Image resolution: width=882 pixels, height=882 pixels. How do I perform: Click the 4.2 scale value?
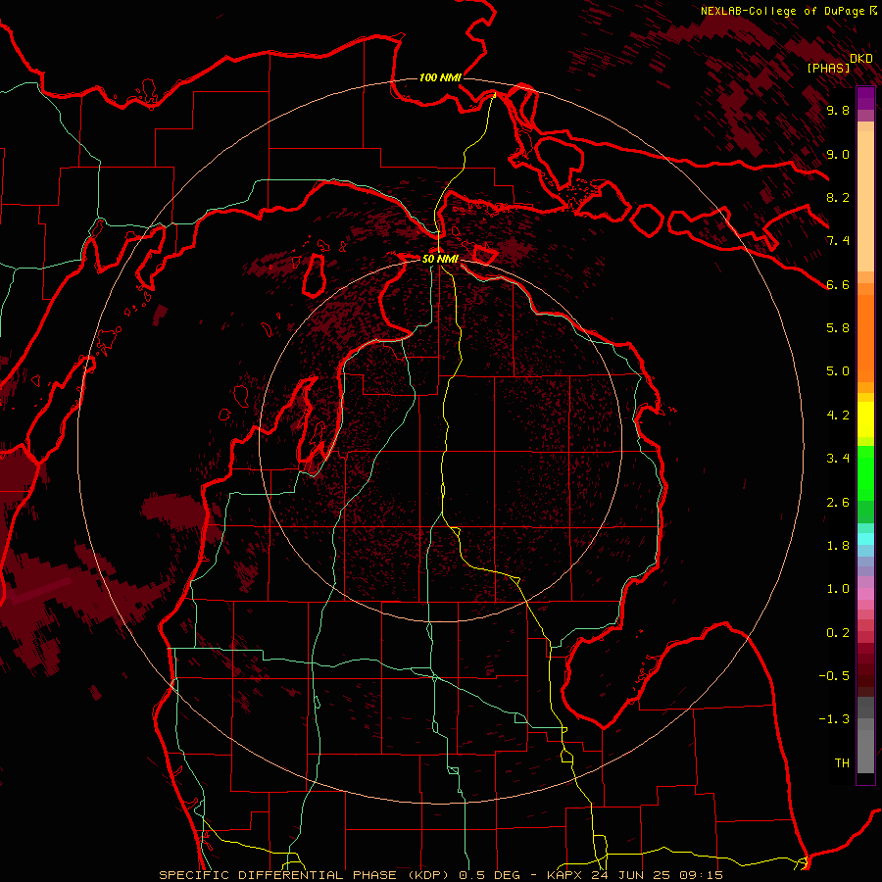tap(838, 416)
